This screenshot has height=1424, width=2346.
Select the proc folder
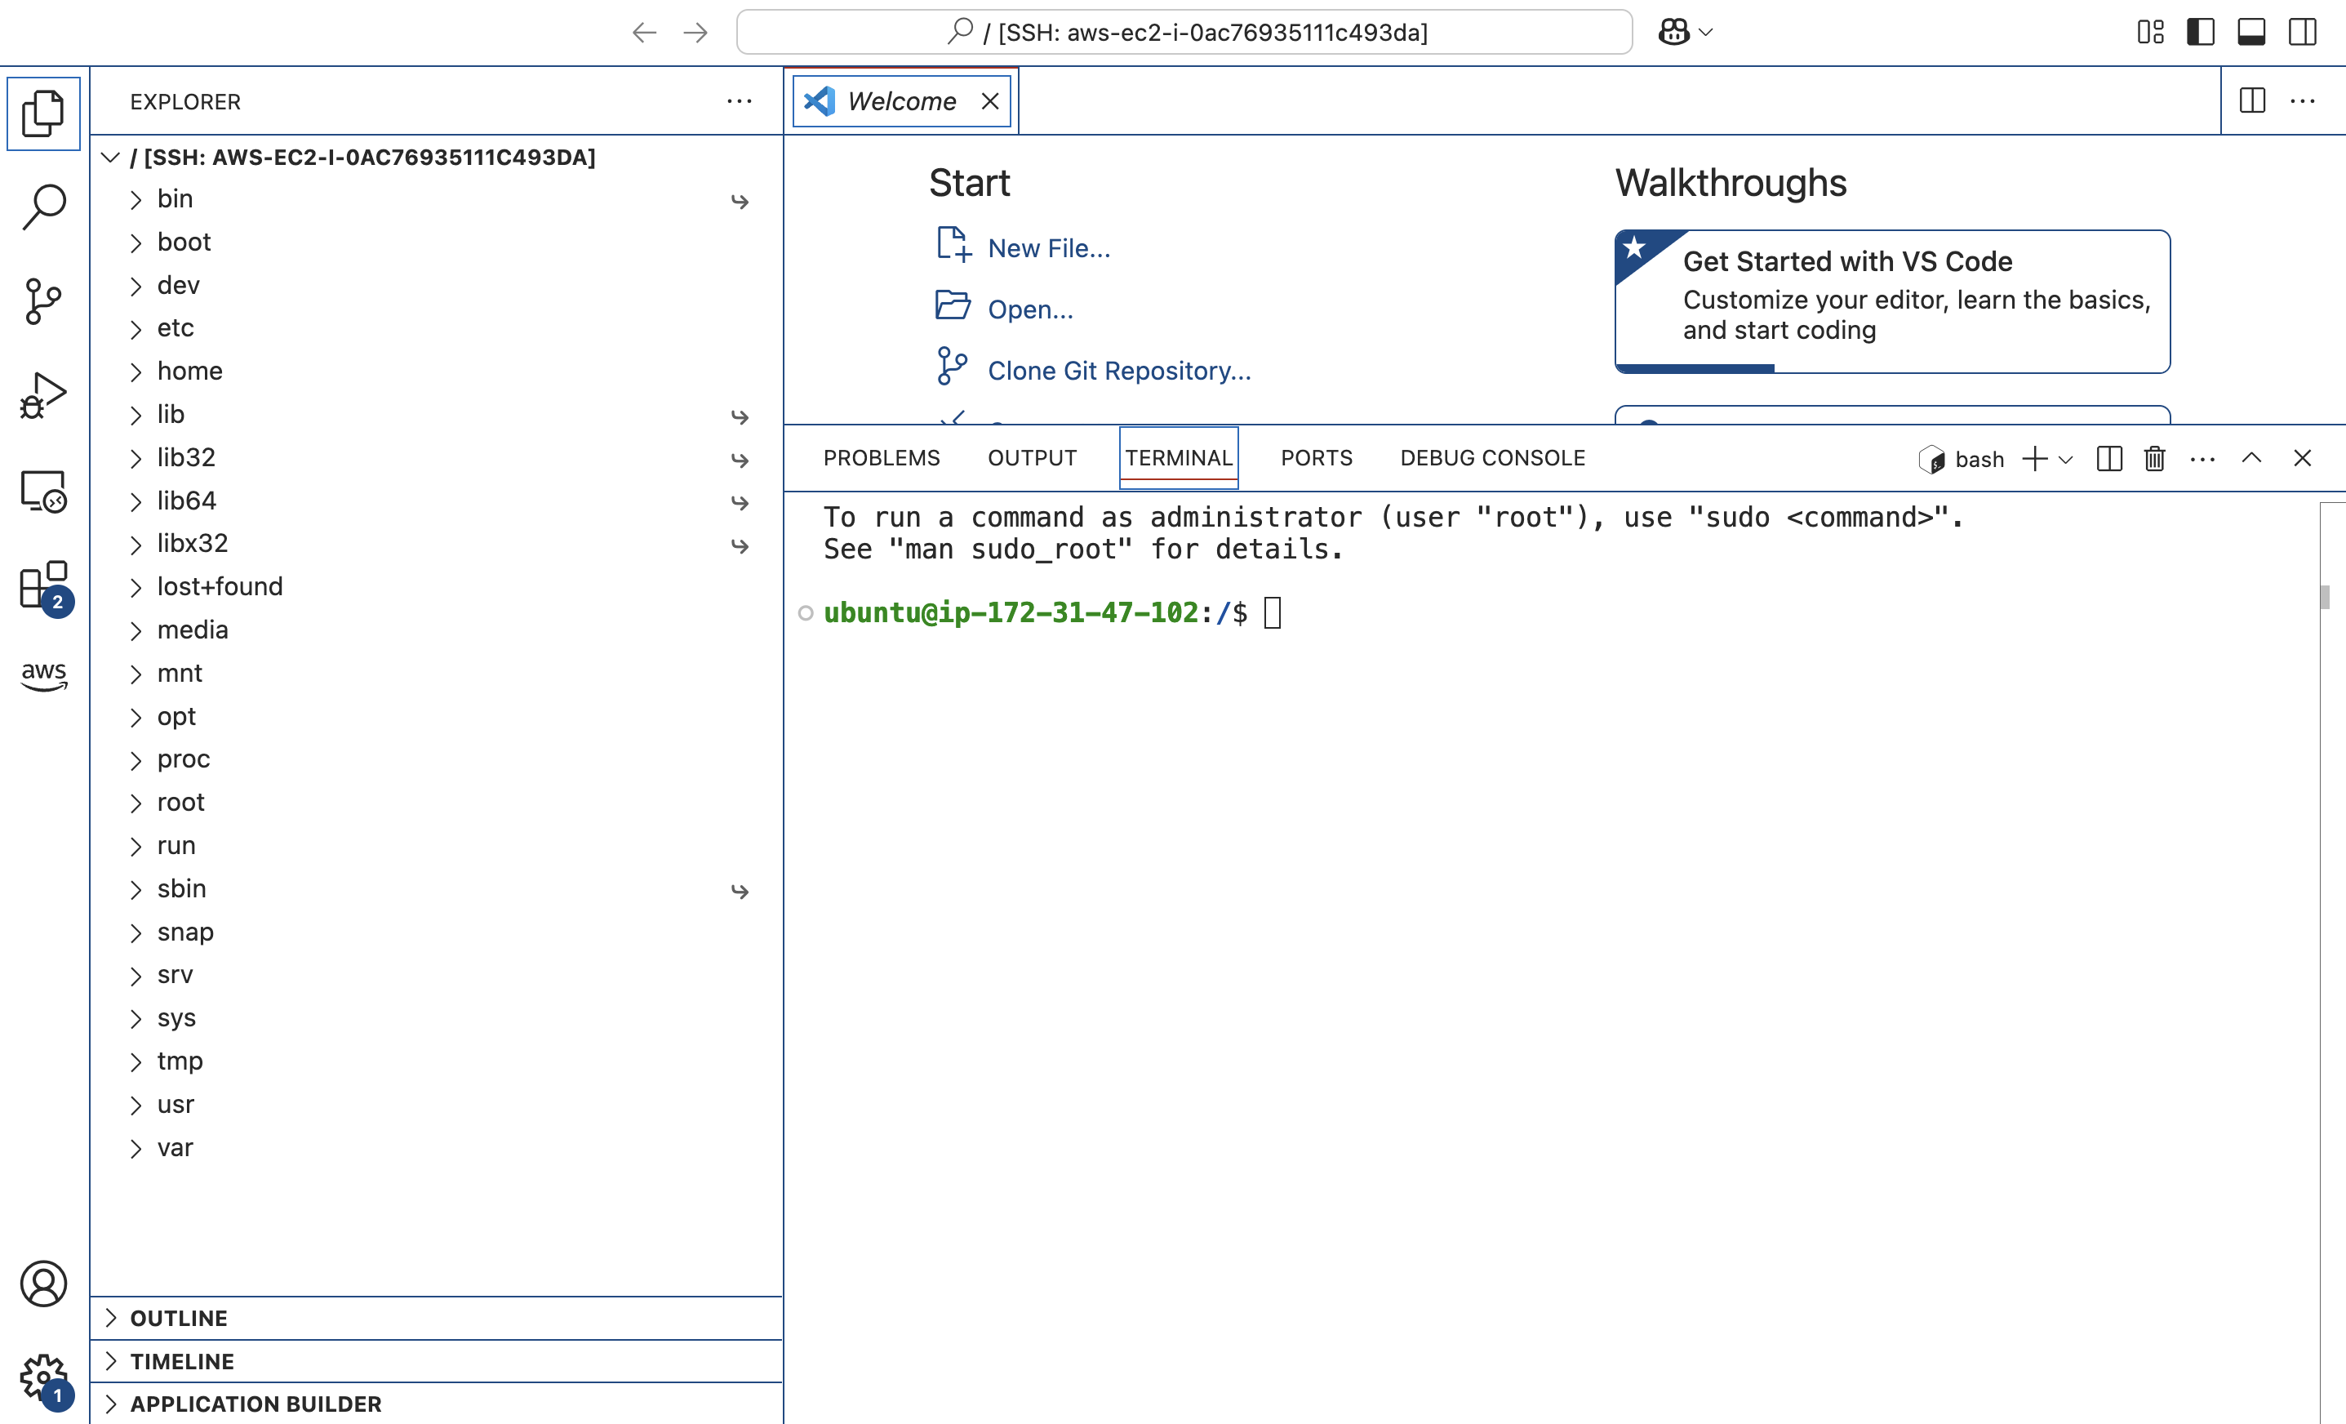436,759
